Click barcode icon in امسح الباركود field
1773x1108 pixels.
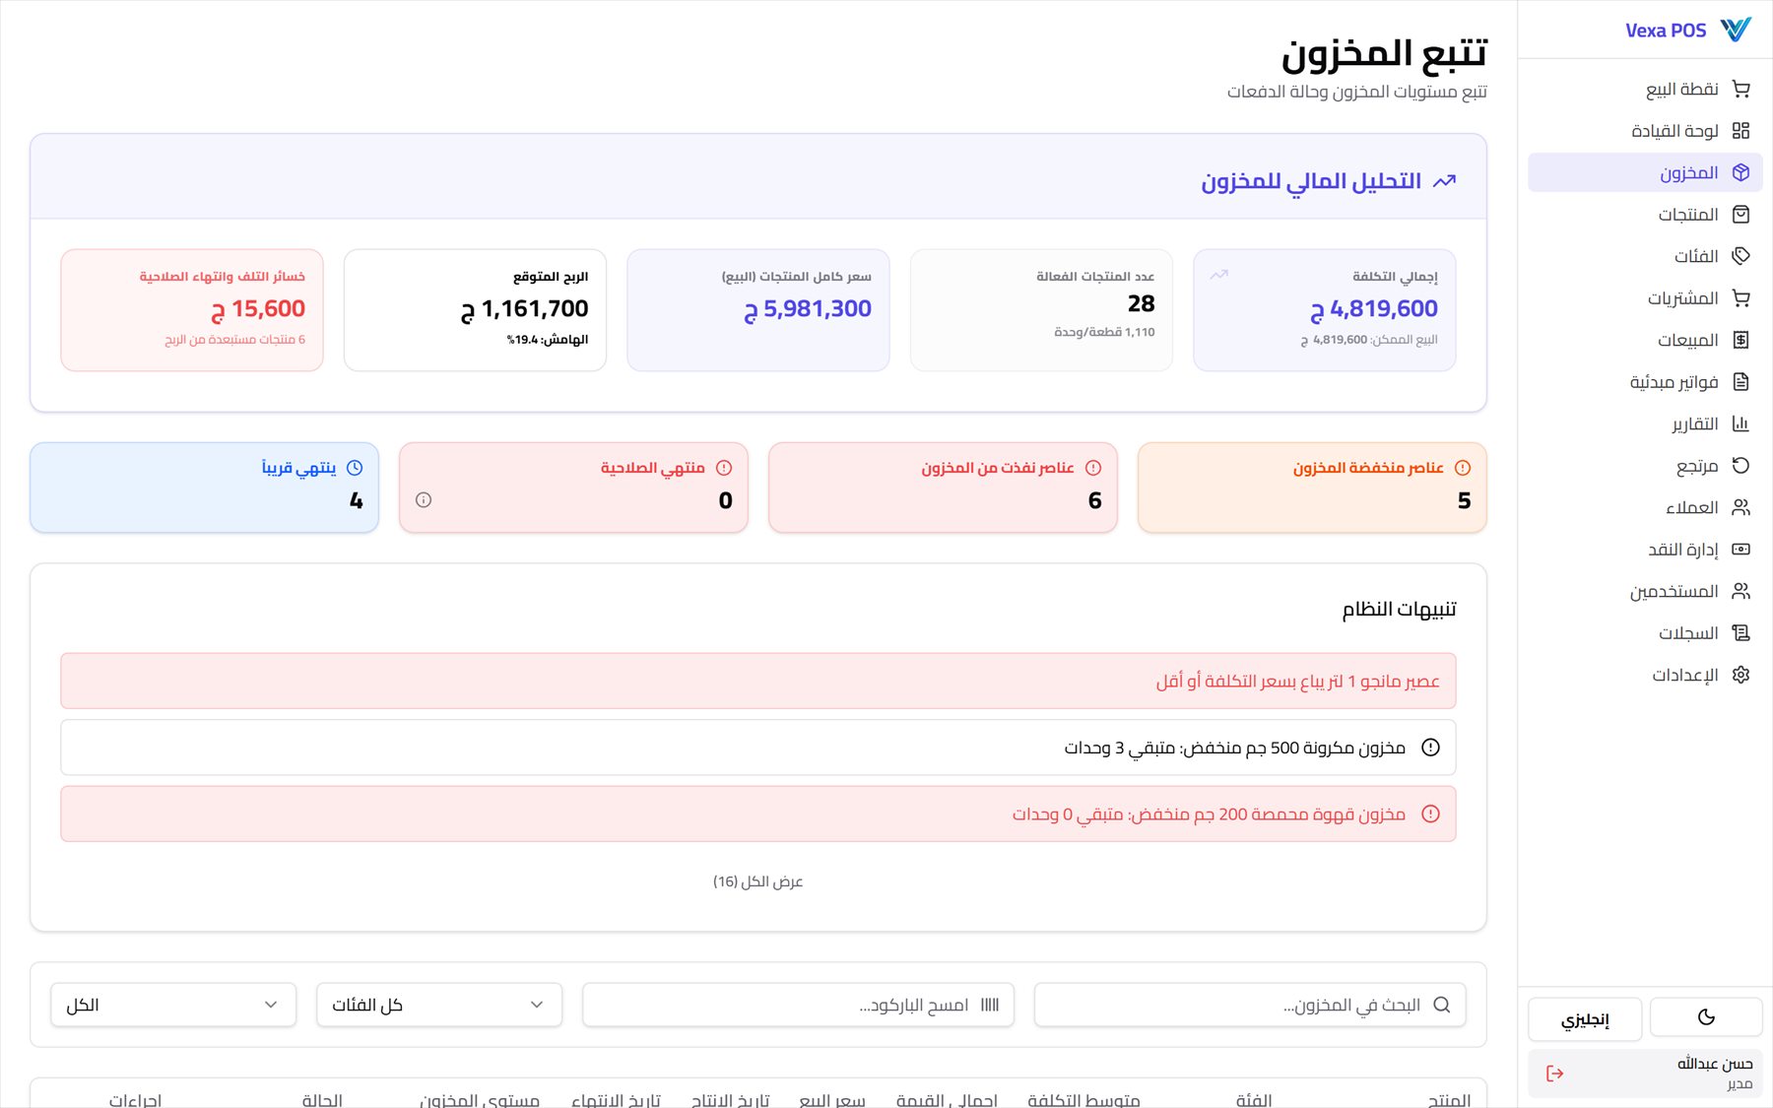pos(990,1005)
